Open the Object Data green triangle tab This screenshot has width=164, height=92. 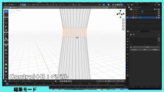point(128,72)
